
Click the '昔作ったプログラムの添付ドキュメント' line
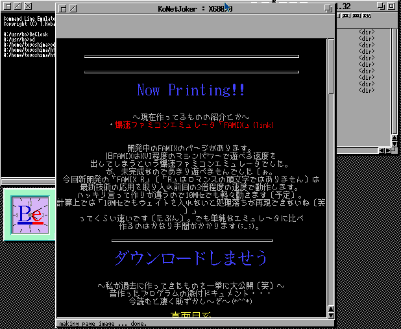click(x=190, y=293)
